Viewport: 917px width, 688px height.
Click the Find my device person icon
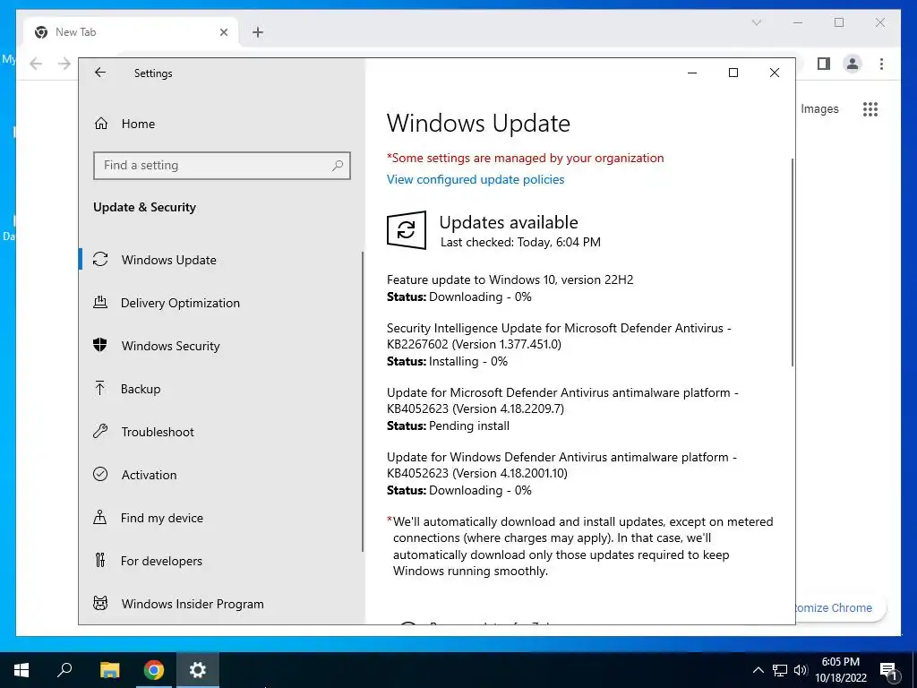tap(100, 517)
